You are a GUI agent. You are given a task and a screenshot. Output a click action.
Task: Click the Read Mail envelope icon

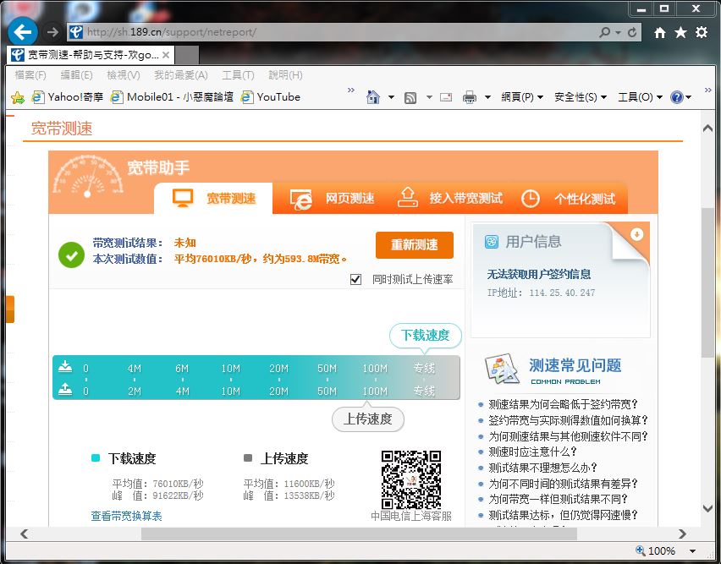pos(445,97)
